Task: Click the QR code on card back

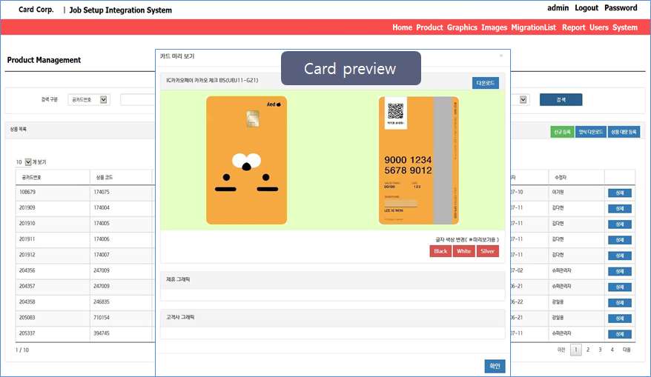Action: pyautogui.click(x=395, y=111)
